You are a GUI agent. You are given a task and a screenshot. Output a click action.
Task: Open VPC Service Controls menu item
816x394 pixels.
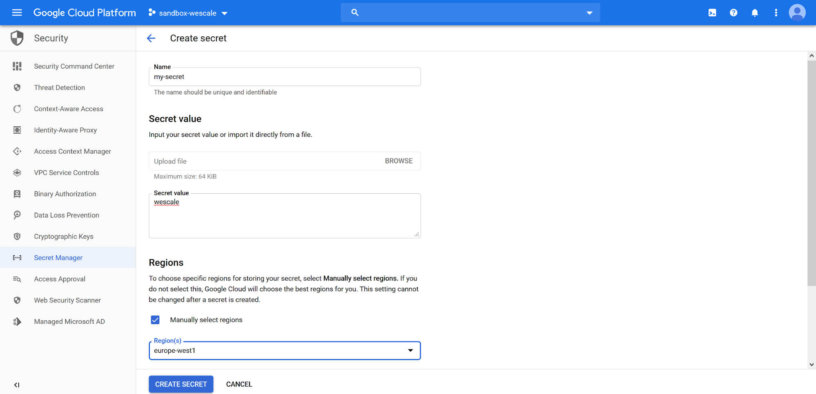click(68, 172)
